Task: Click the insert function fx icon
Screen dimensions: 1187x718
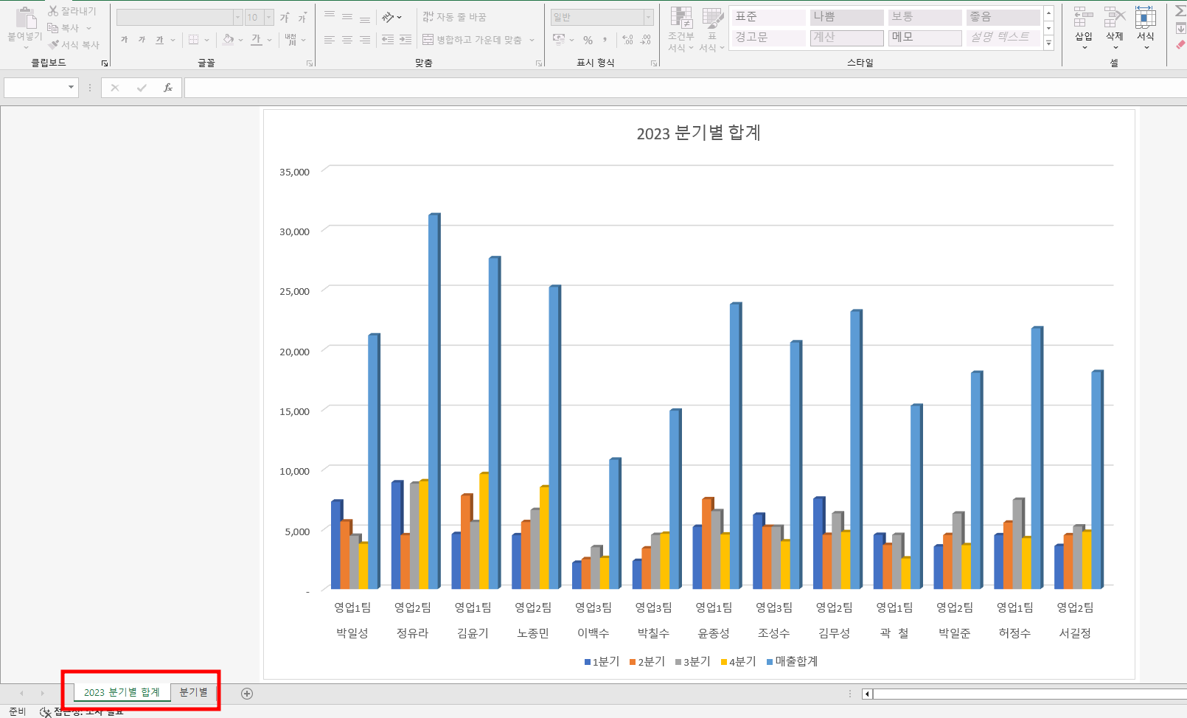Action: coord(168,88)
